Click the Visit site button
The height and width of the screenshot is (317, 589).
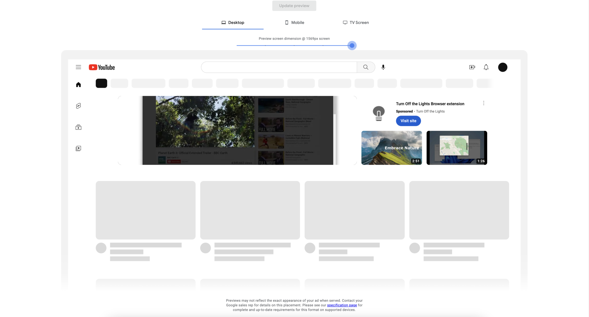(408, 121)
